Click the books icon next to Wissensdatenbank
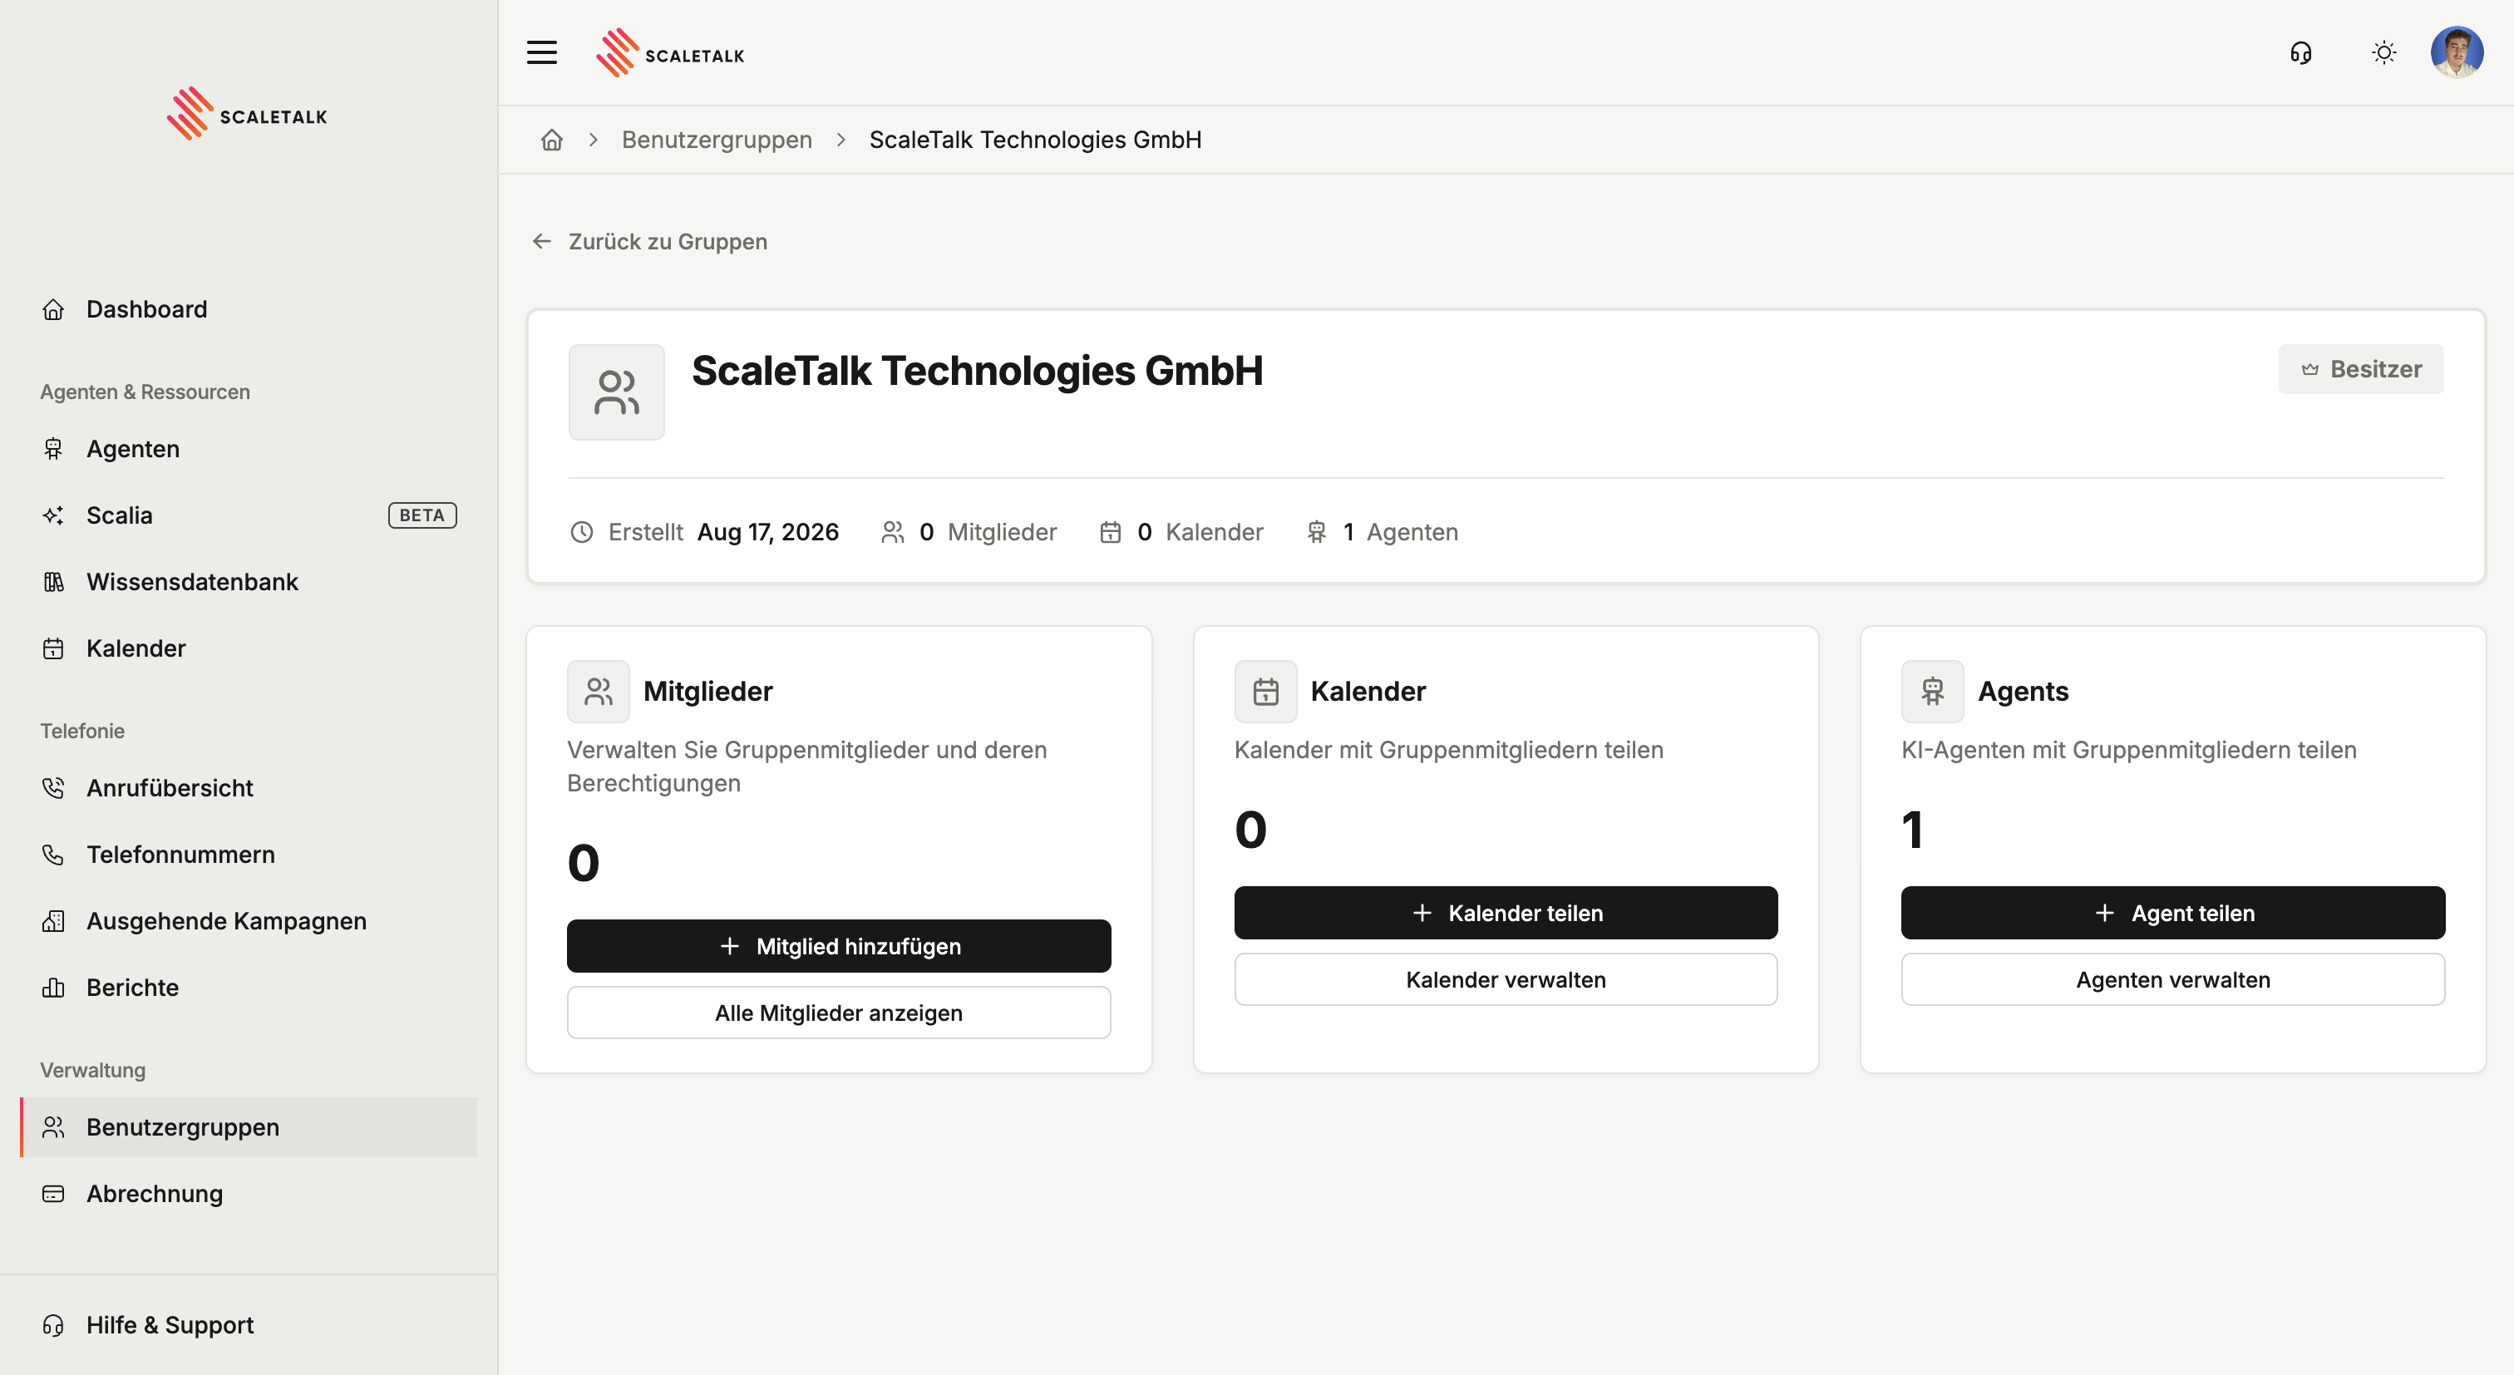 pyautogui.click(x=54, y=582)
